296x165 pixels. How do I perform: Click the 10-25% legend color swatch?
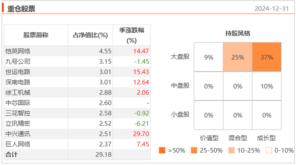[232, 150]
